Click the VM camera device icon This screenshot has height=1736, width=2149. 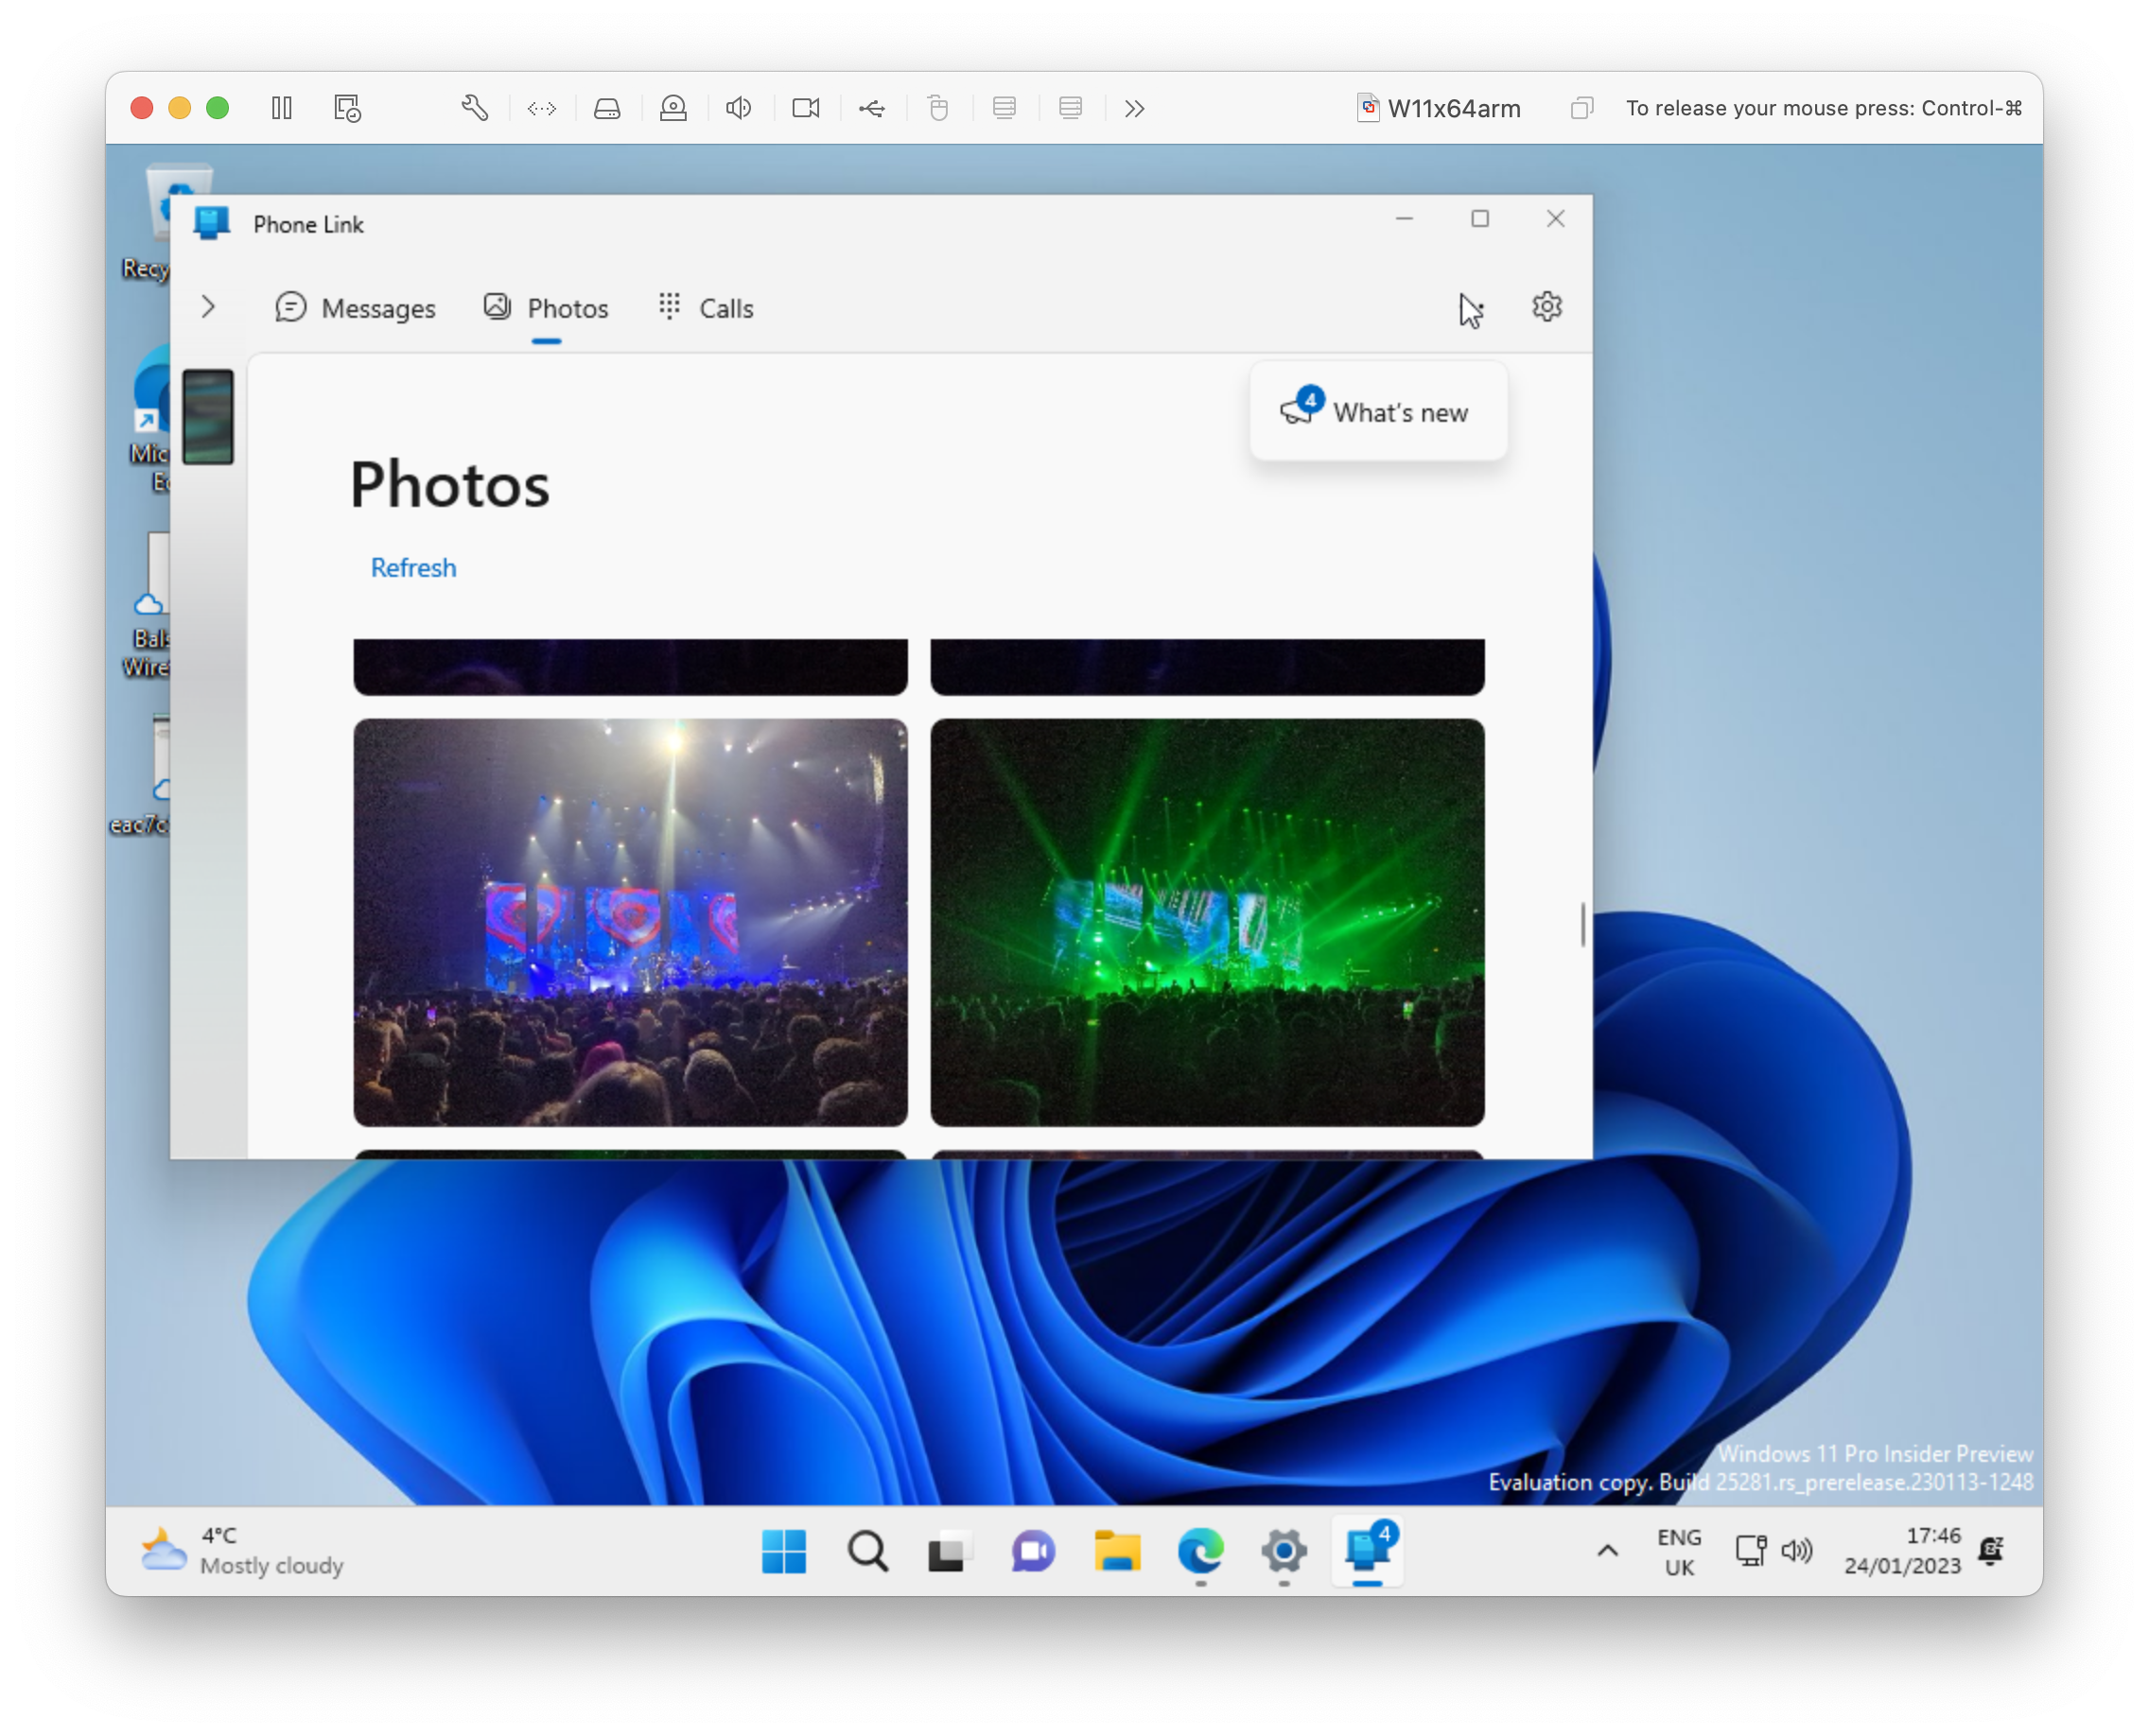(805, 108)
